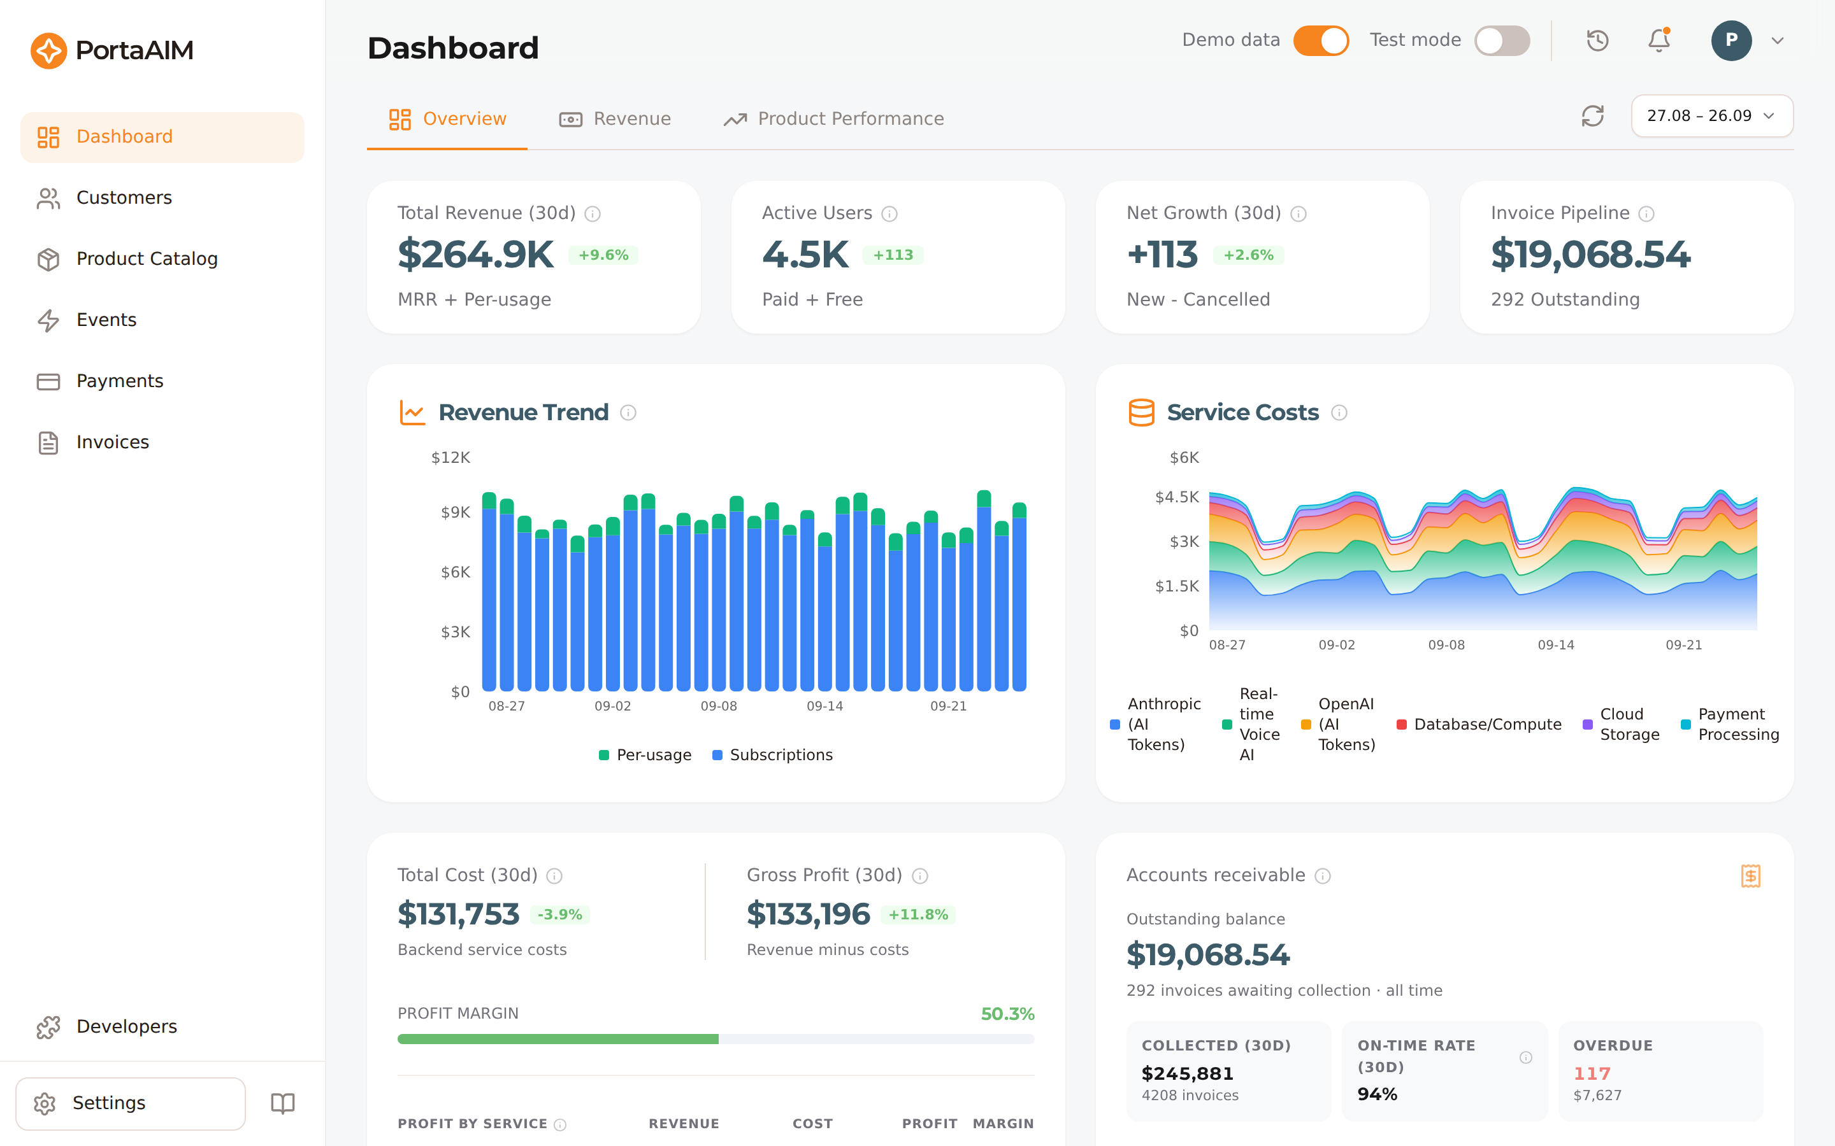Click the PortaAIM logo icon
The image size is (1835, 1146).
48,50
